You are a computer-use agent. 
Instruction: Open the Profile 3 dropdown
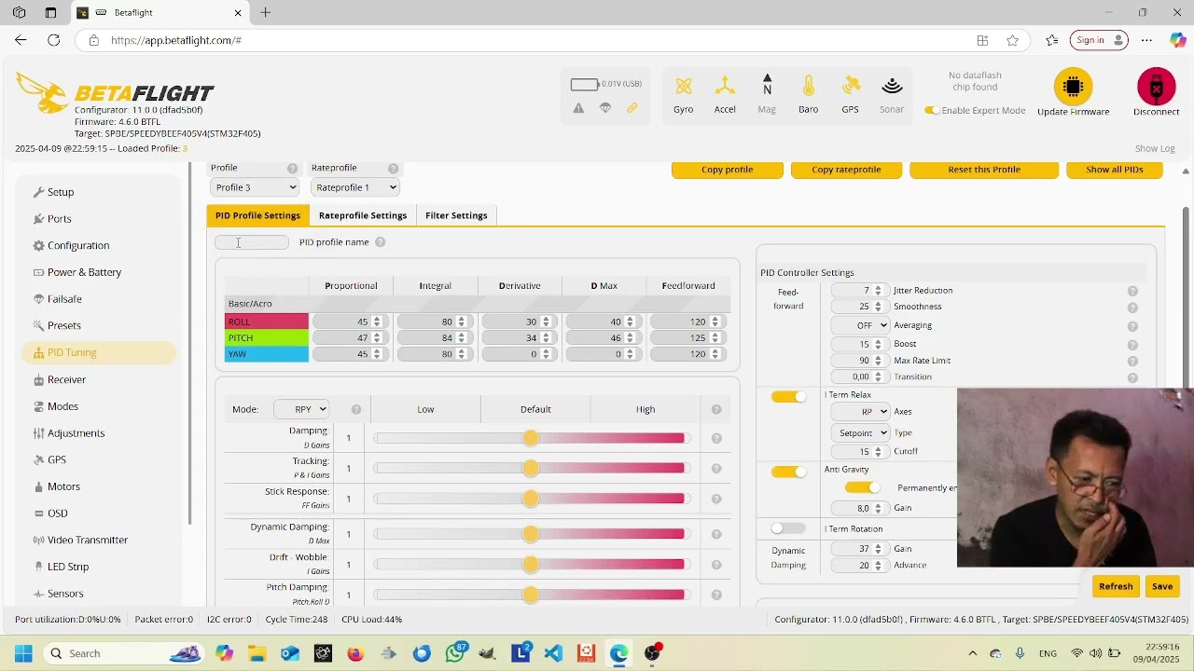point(255,187)
